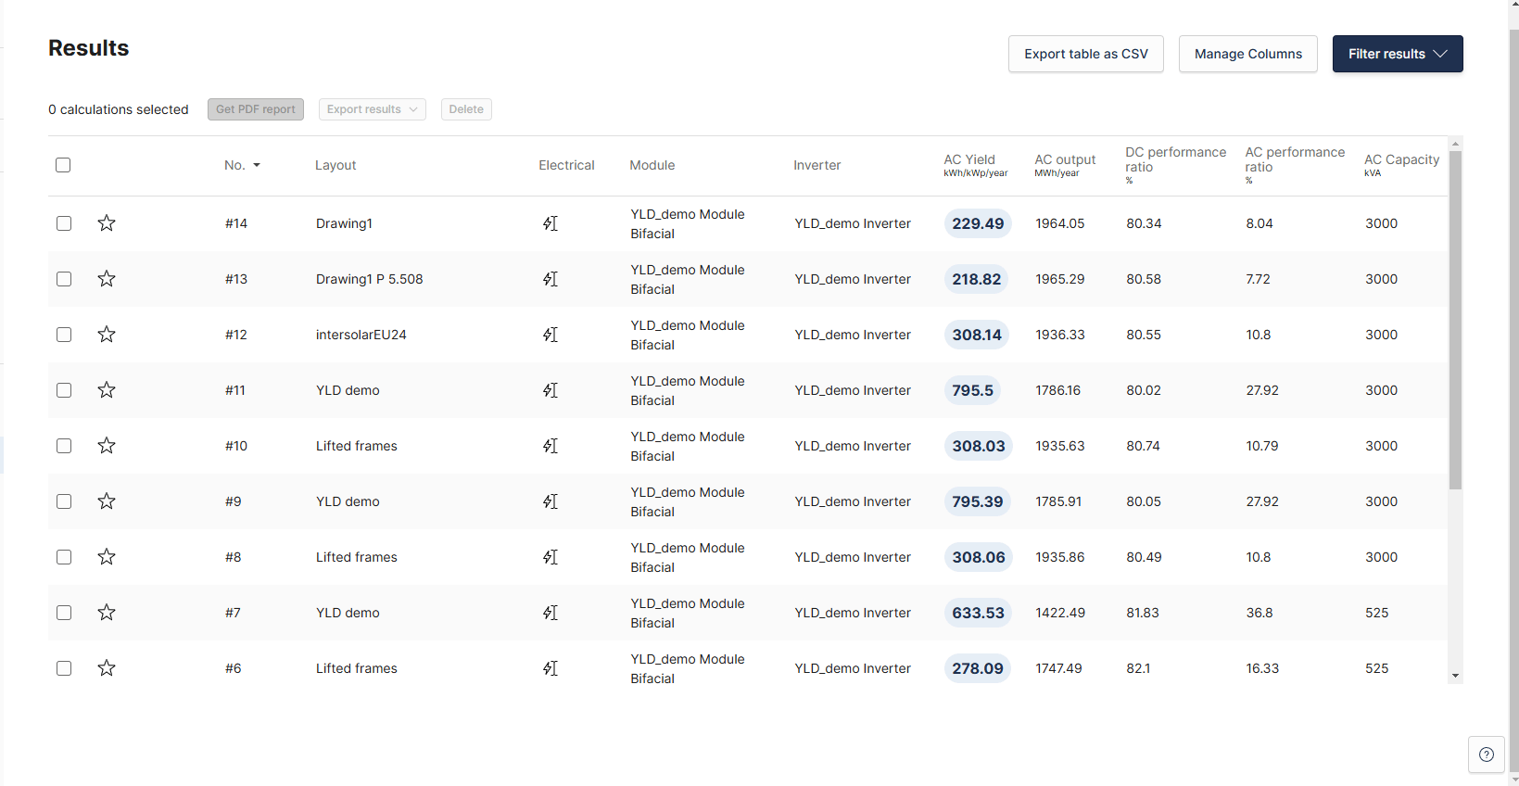Export table as CSV
Image resolution: width=1519 pixels, height=786 pixels.
(x=1086, y=54)
